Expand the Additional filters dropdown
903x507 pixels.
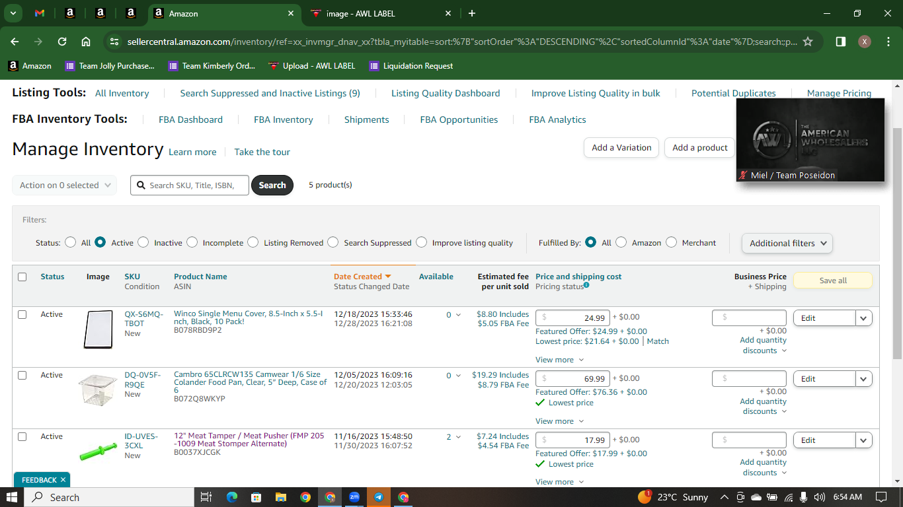click(787, 243)
